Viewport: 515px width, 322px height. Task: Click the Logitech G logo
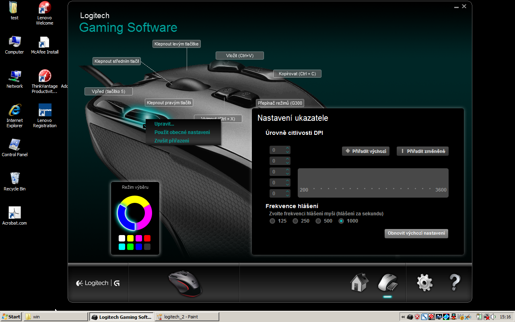tap(98, 283)
